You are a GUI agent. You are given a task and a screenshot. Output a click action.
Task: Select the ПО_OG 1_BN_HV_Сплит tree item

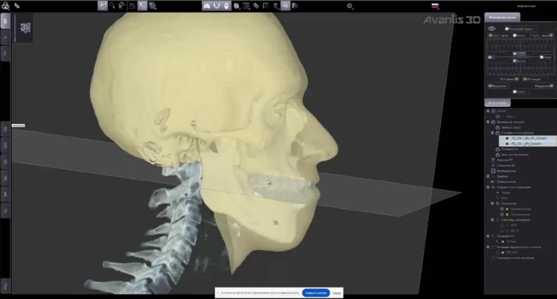pyautogui.click(x=528, y=138)
